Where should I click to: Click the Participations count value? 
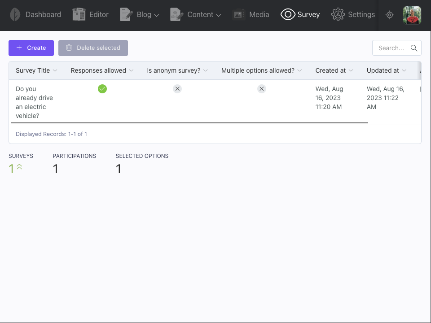point(56,169)
